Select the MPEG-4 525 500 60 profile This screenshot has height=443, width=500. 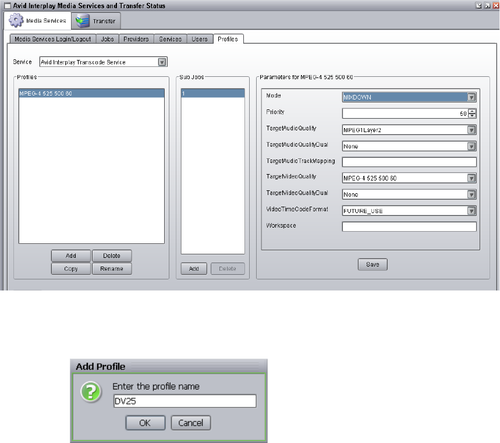point(91,94)
